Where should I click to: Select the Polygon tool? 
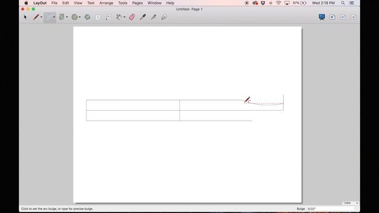tap(87, 17)
